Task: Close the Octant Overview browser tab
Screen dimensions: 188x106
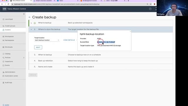Action: coord(54,1)
